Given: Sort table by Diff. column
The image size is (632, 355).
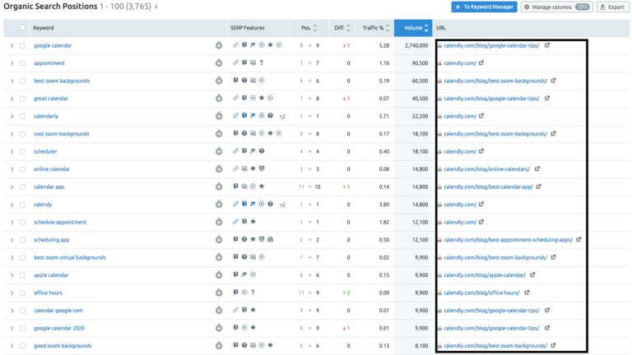Looking at the screenshot, I should (342, 28).
